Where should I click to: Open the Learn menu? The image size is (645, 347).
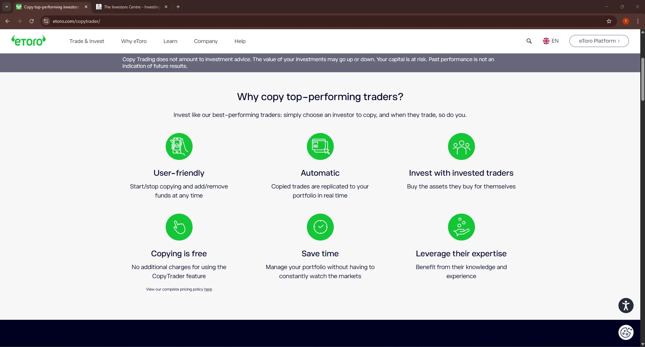click(x=170, y=41)
